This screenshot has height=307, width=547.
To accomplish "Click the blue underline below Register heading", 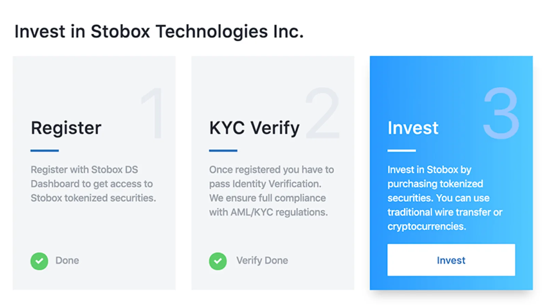I will coord(44,150).
